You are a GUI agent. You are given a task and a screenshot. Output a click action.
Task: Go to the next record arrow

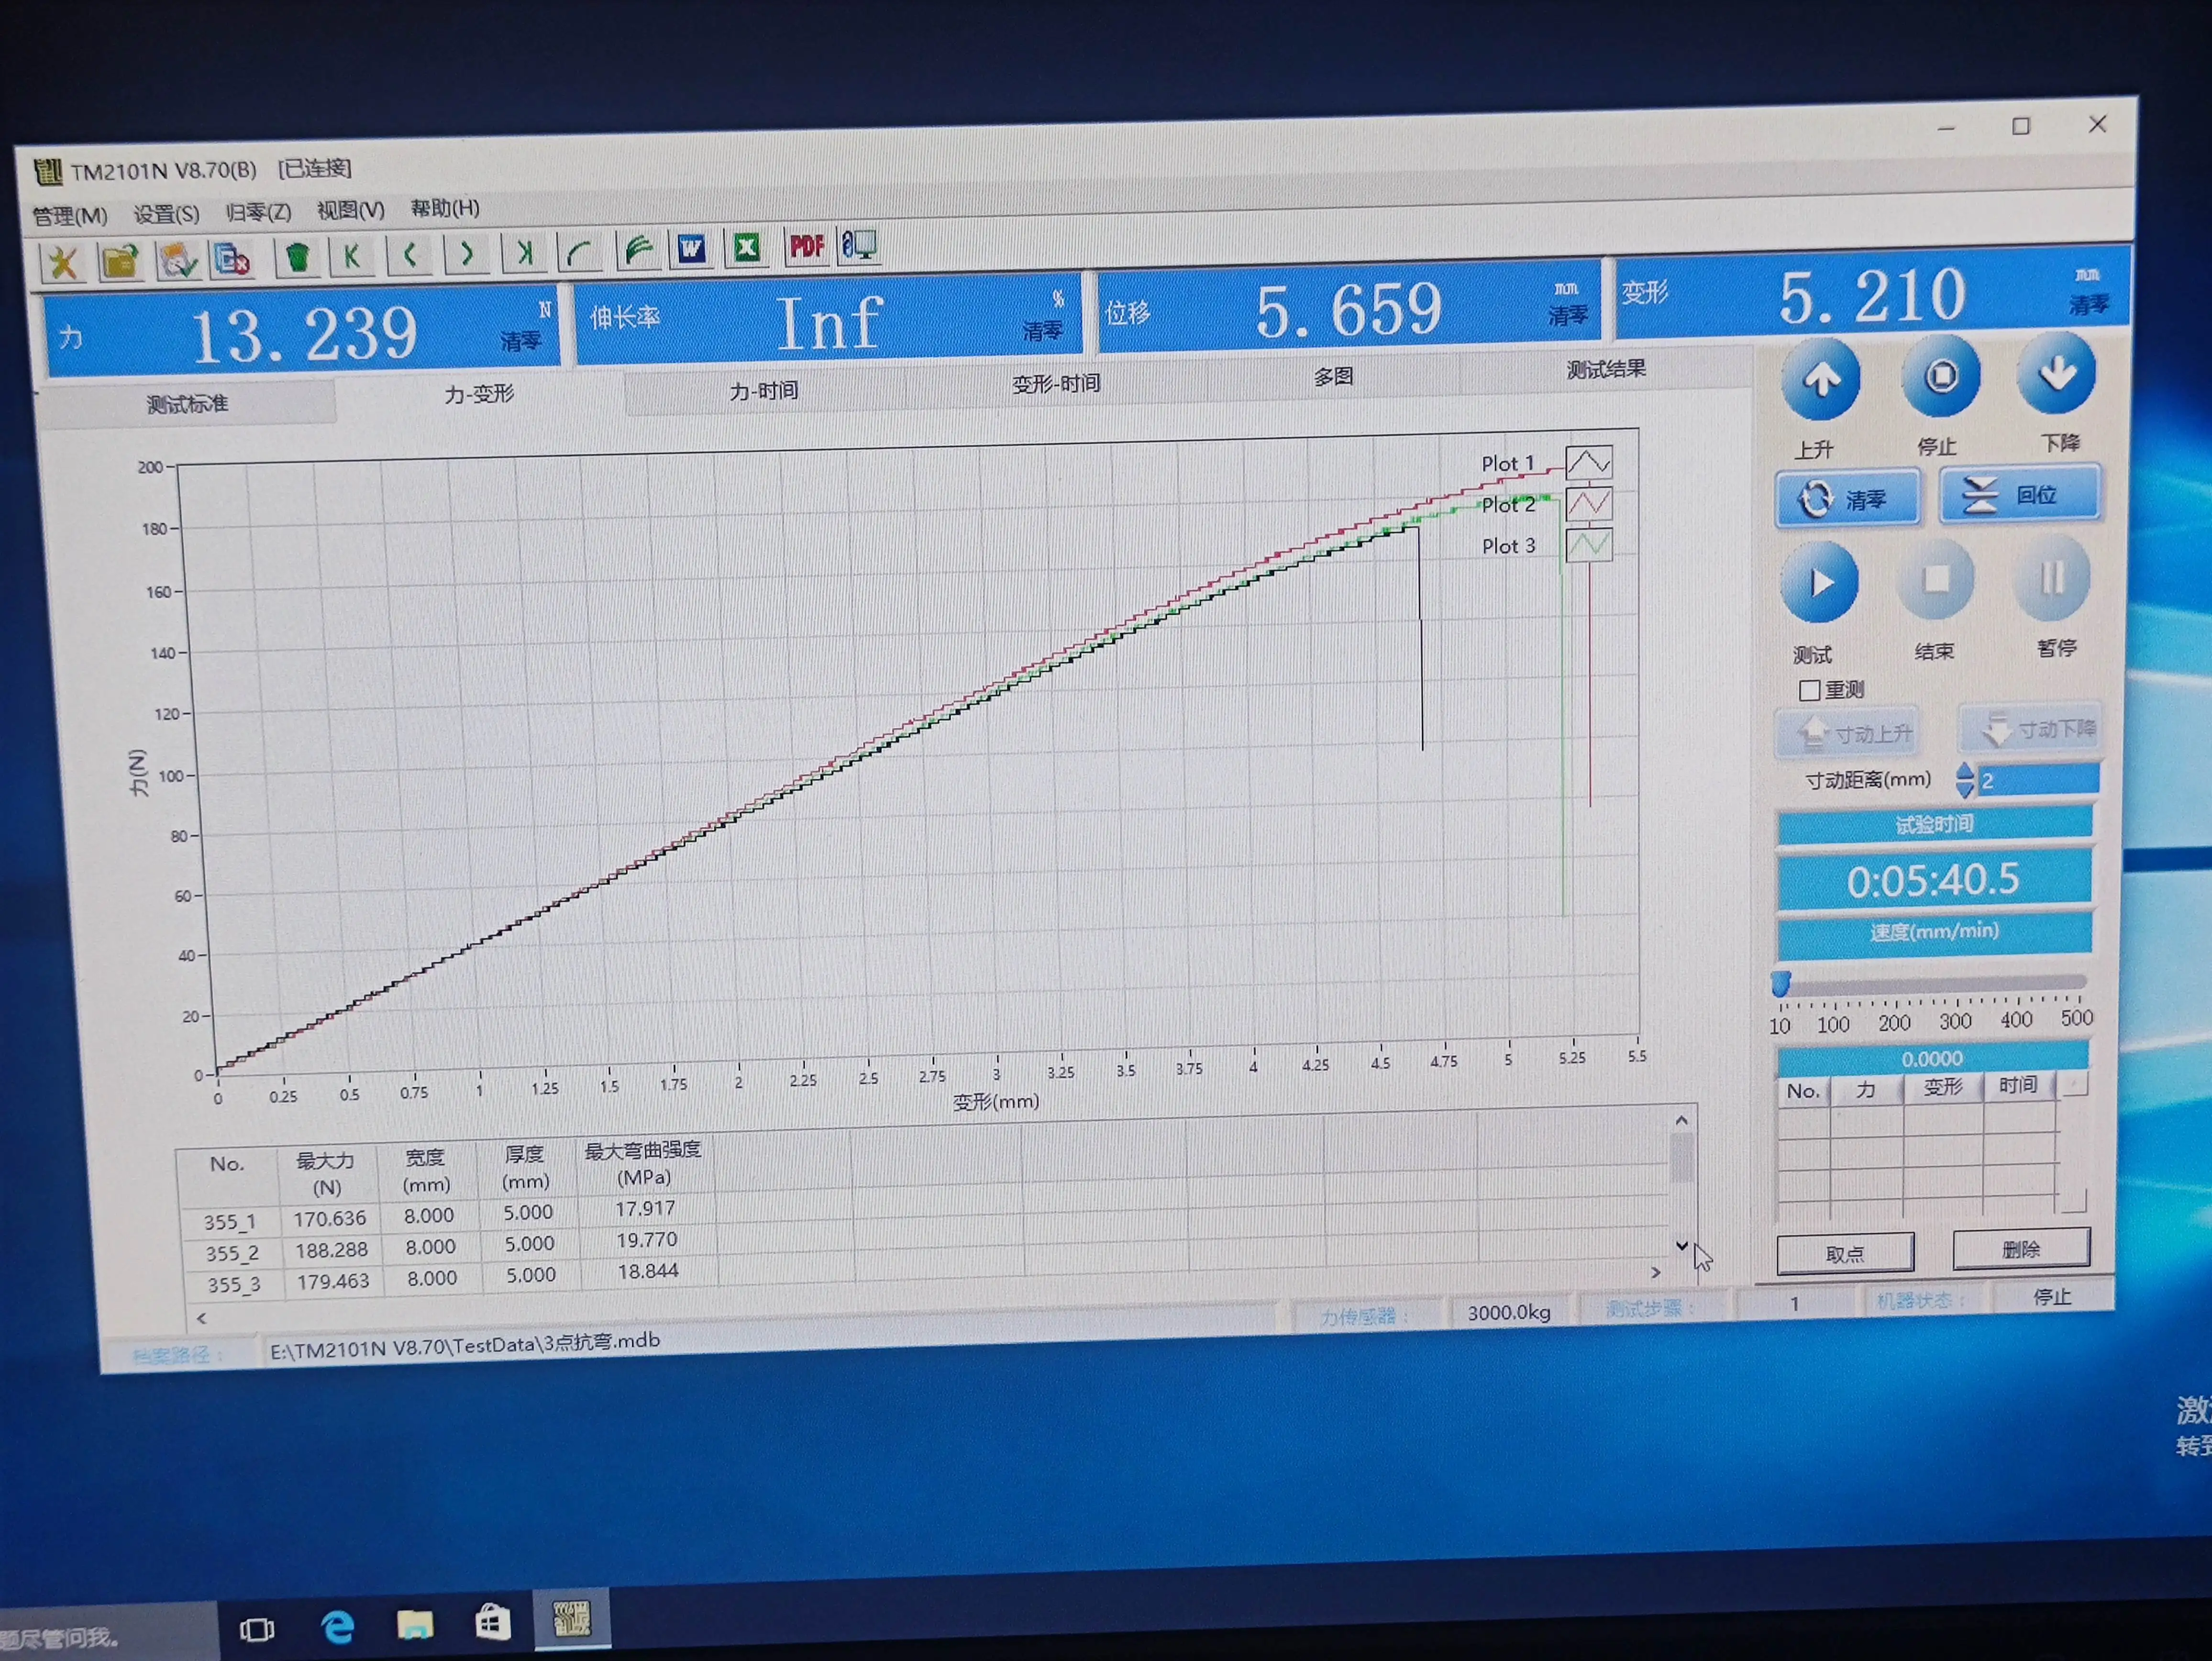pos(466,254)
